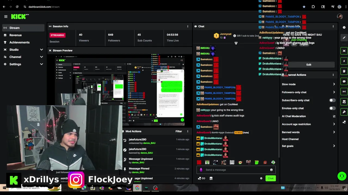Screen dimensions: 348x195
Task: Collapse the pinned gift leaderboard arrow
Action: pos(236,43)
